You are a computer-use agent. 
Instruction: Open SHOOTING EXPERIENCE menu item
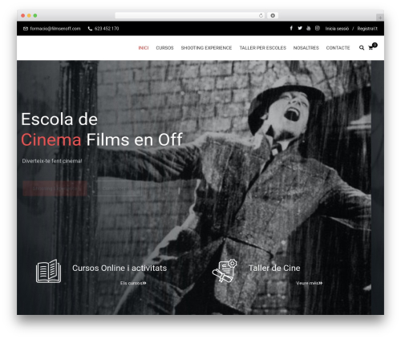pos(206,48)
